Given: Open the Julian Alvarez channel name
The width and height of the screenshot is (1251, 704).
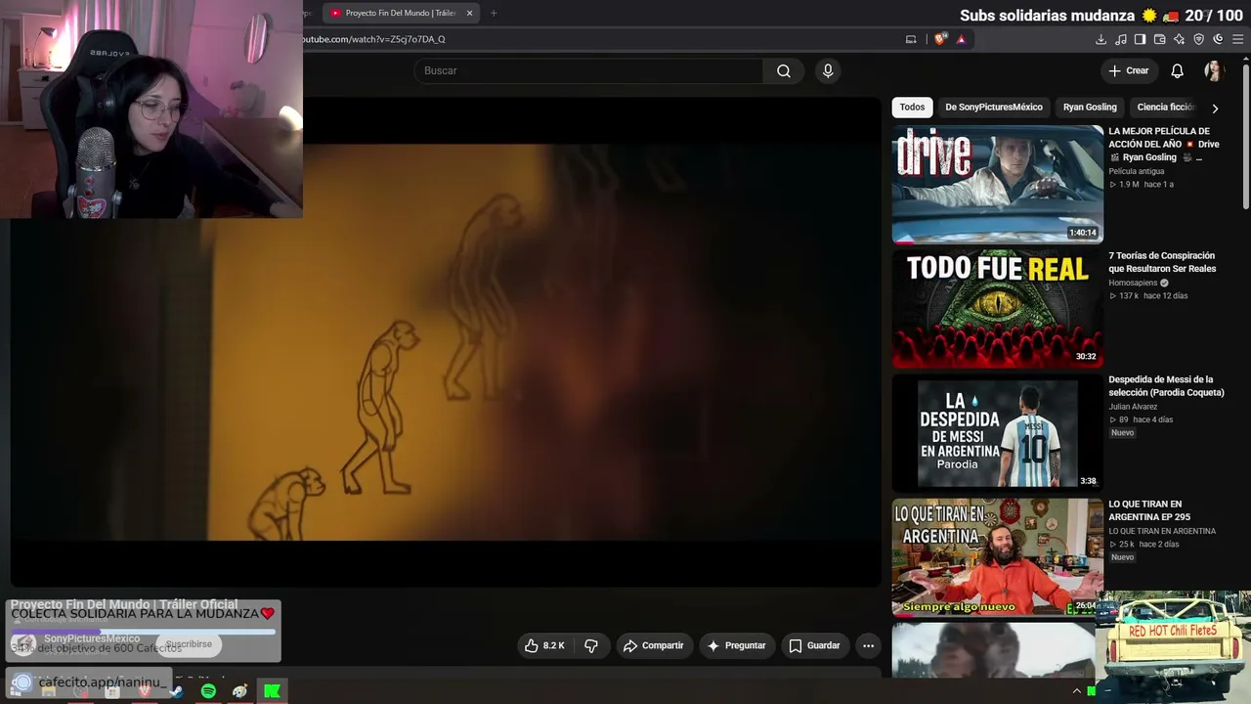Looking at the screenshot, I should [x=1134, y=407].
